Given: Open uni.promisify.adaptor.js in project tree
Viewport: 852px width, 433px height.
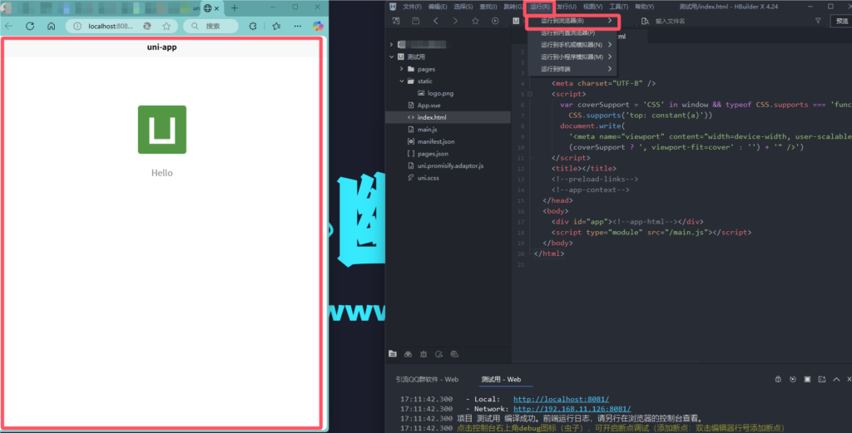Looking at the screenshot, I should tap(450, 165).
